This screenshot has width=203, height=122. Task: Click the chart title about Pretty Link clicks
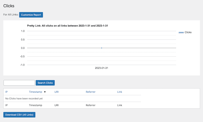[68, 26]
